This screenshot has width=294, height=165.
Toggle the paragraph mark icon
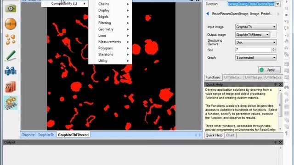287,133
